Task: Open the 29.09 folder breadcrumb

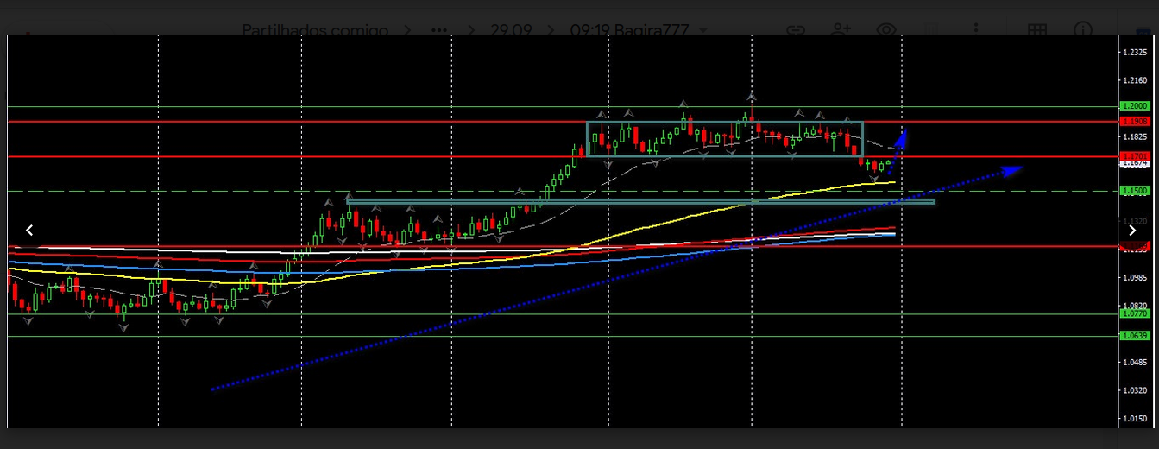Action: [511, 30]
